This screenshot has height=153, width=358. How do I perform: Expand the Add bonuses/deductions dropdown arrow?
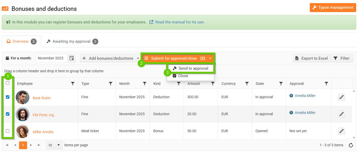click(138, 58)
